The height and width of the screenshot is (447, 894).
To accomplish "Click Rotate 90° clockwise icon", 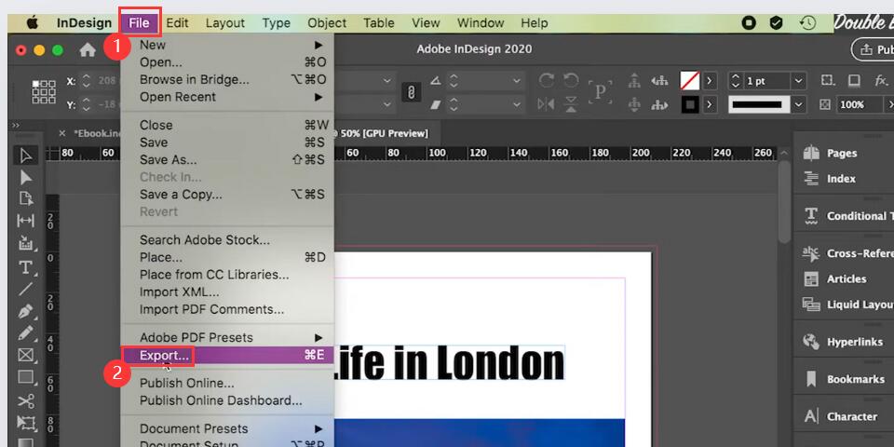I will click(547, 80).
